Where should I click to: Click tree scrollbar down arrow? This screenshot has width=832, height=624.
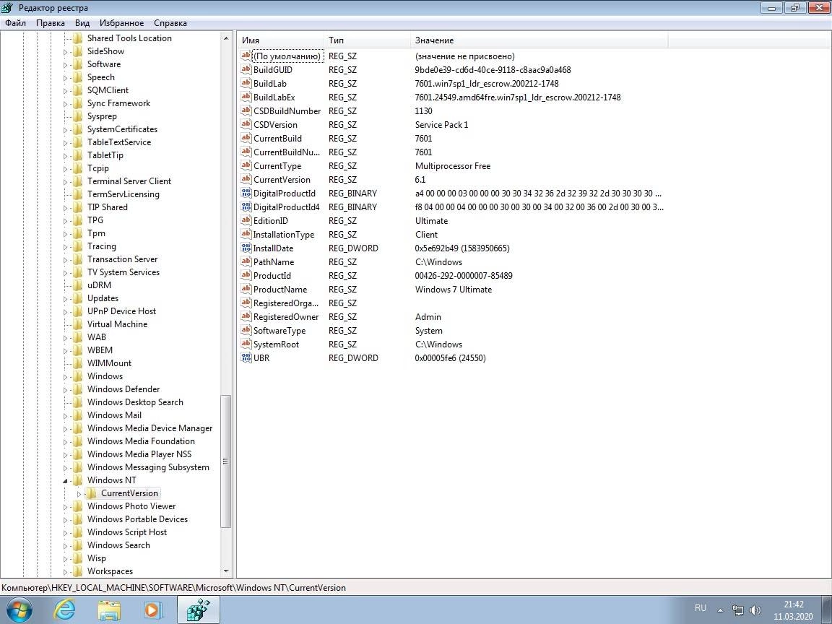click(226, 571)
